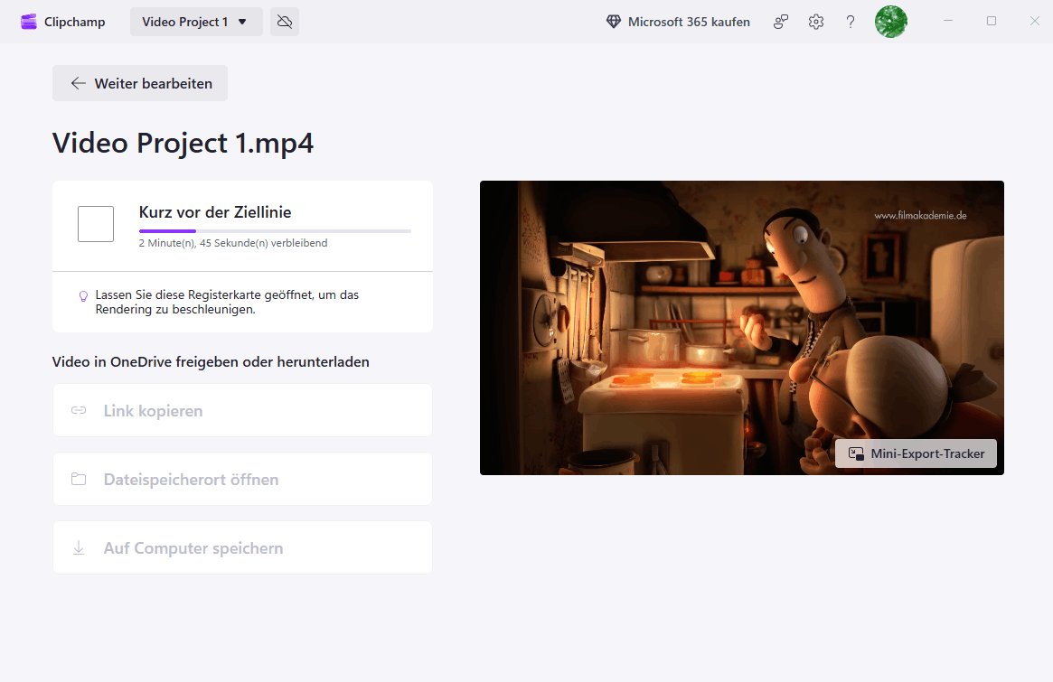Open the Mini-Export-Tracker
The height and width of the screenshot is (682, 1053).
pos(916,453)
